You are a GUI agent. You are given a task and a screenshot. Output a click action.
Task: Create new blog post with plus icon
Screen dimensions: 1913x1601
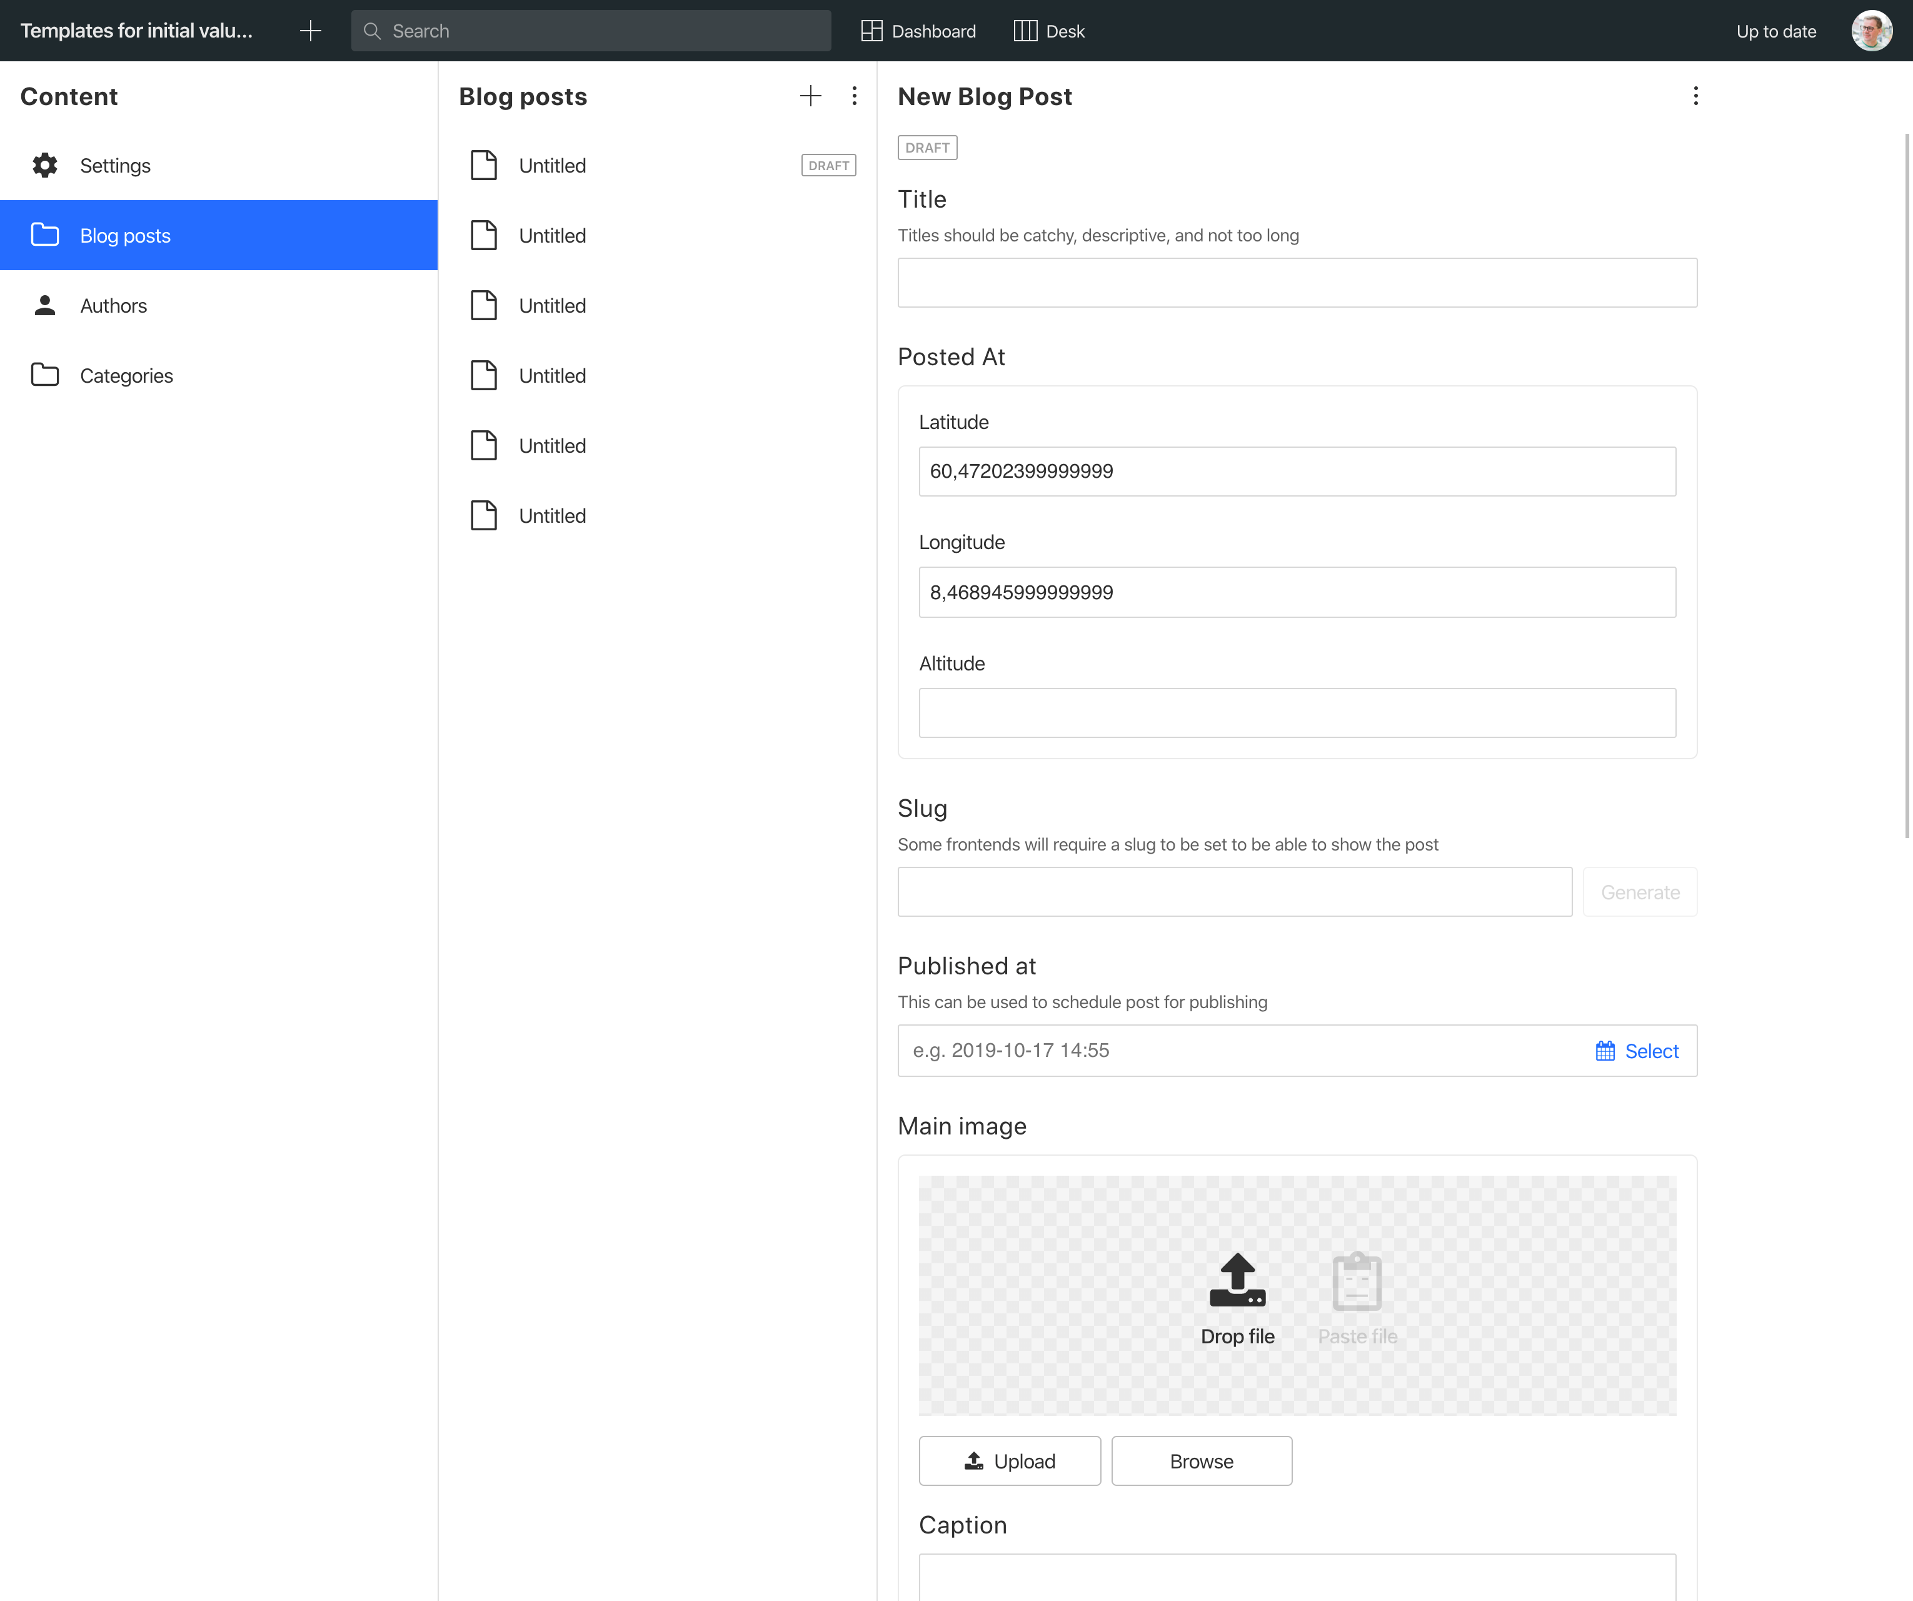pyautogui.click(x=810, y=96)
